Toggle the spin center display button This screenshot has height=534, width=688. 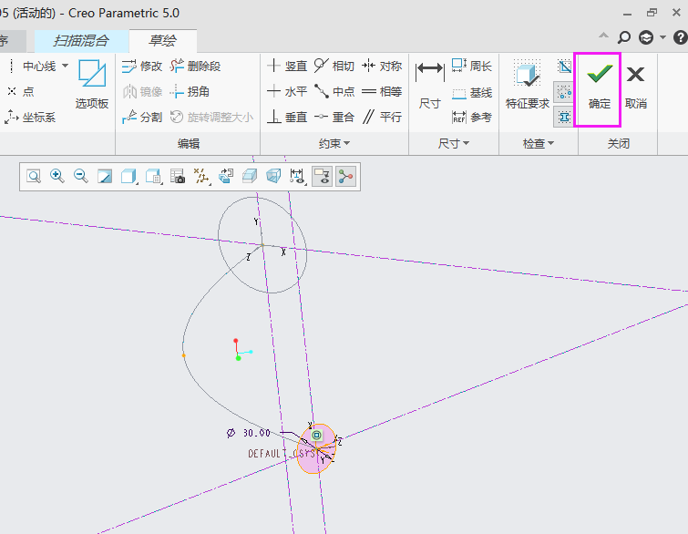345,177
